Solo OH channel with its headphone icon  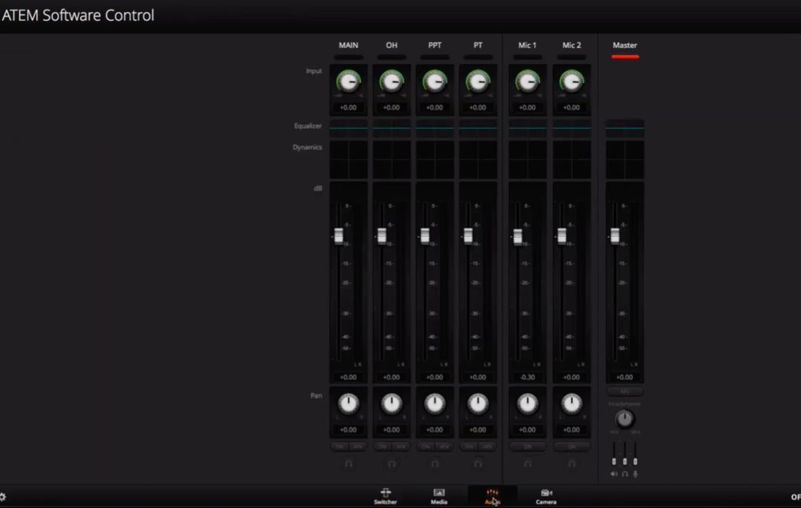click(x=392, y=464)
